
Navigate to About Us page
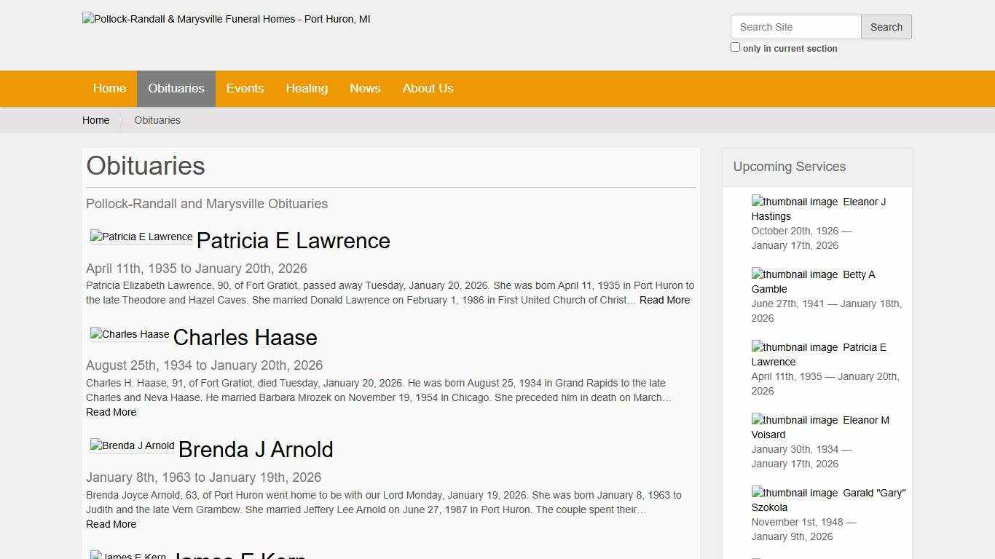[x=428, y=89]
